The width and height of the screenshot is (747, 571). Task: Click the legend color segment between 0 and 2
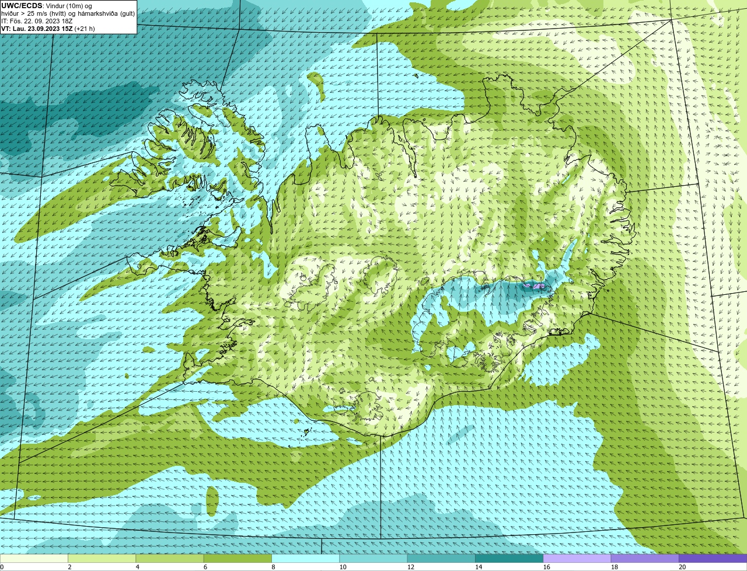tap(34, 558)
